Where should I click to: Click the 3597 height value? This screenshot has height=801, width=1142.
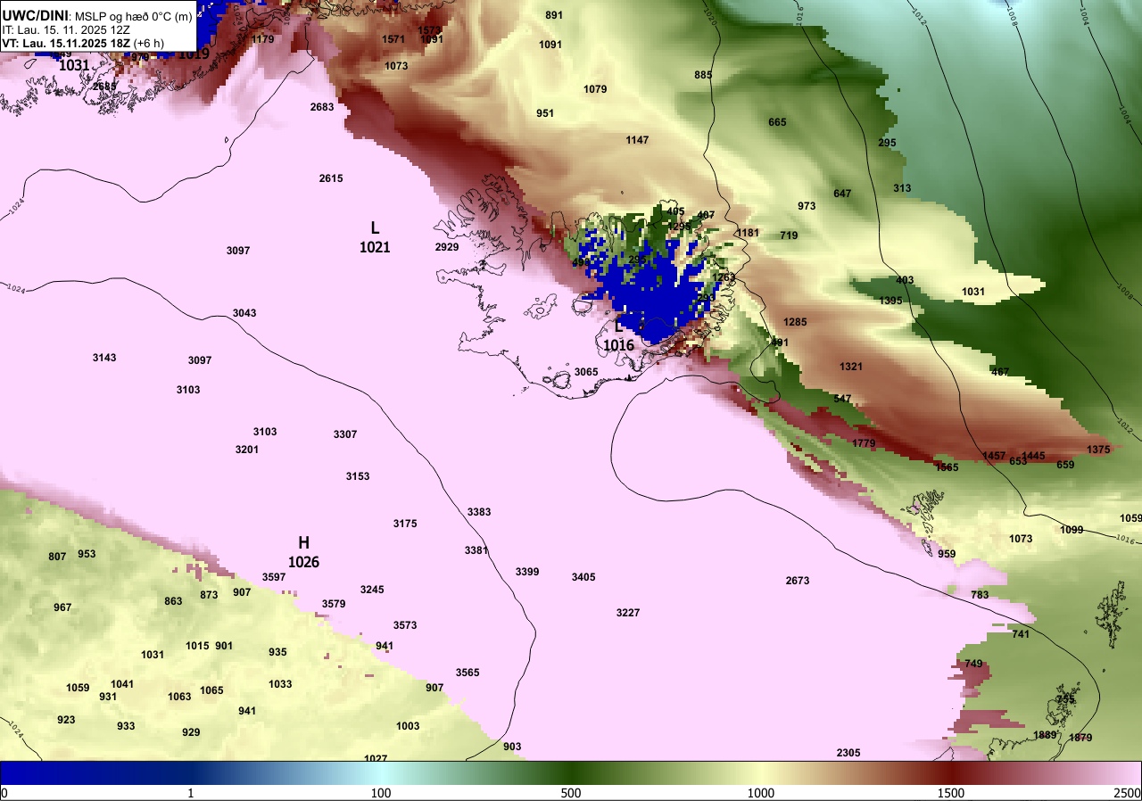tap(274, 577)
